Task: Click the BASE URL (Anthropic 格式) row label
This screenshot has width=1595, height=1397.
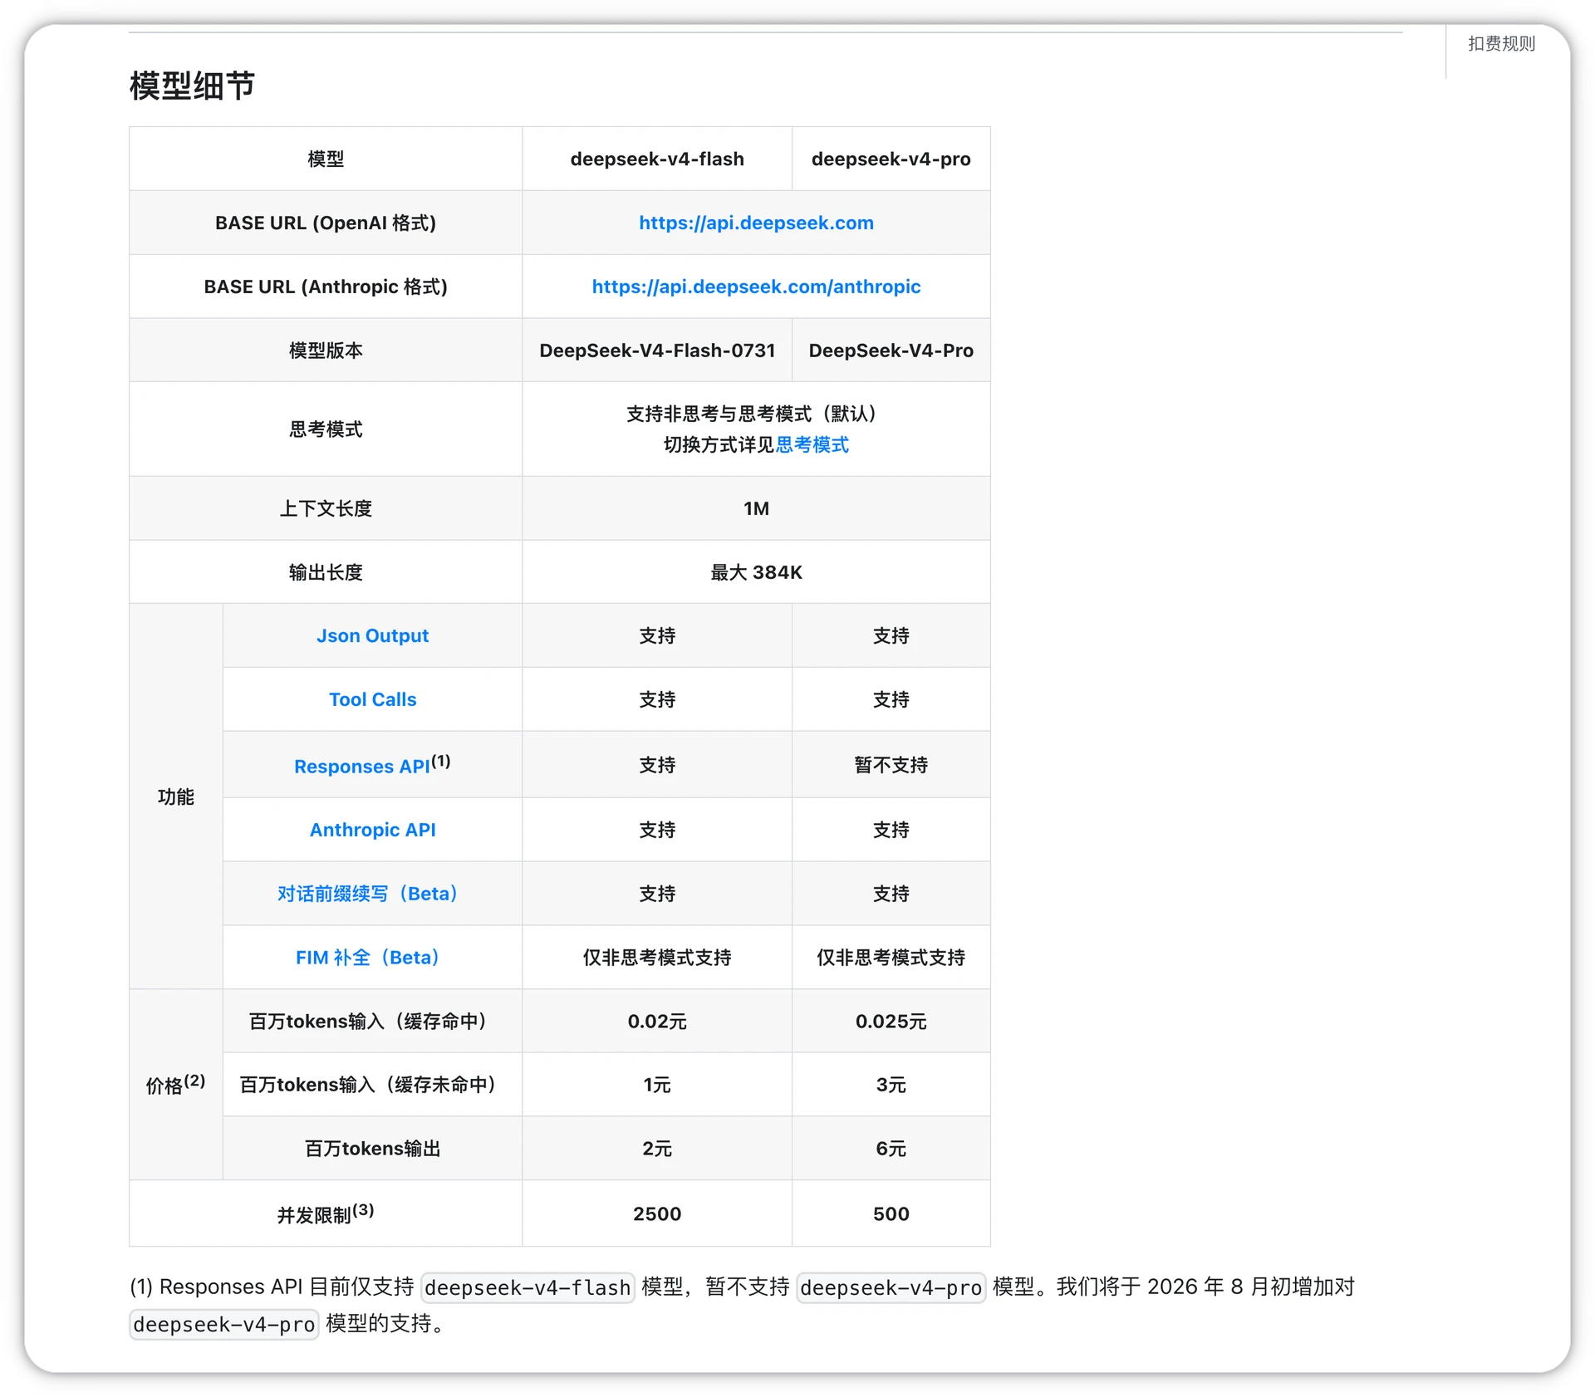Action: pos(326,287)
